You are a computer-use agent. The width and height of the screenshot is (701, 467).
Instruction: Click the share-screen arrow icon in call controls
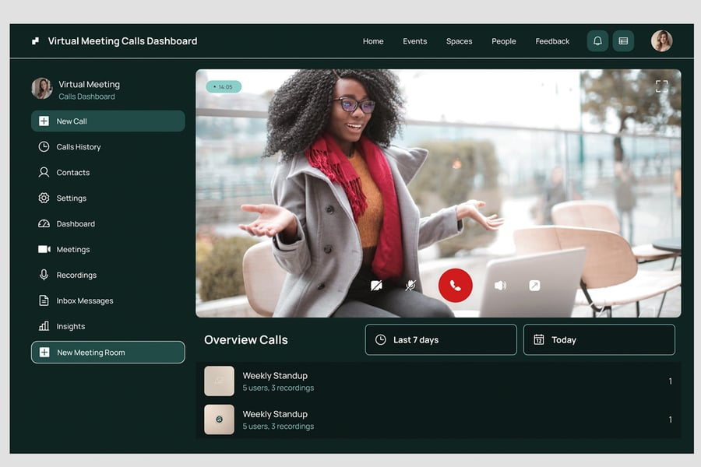[x=534, y=286]
